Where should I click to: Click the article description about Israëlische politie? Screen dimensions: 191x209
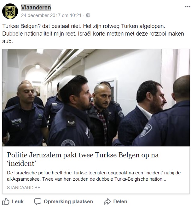coord(94,176)
